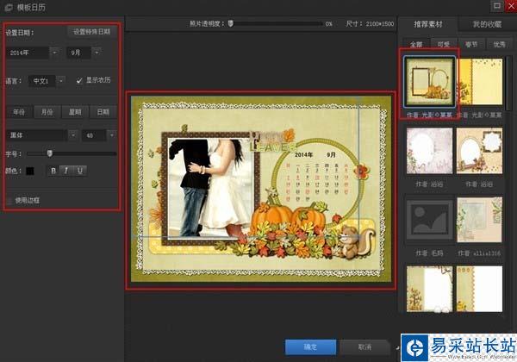Select the 星期 button
This screenshot has height=362, width=517.
click(x=75, y=112)
